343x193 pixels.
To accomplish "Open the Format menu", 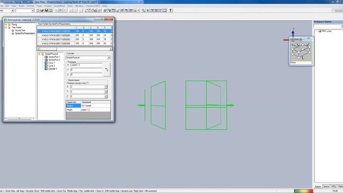I will tap(30, 6).
